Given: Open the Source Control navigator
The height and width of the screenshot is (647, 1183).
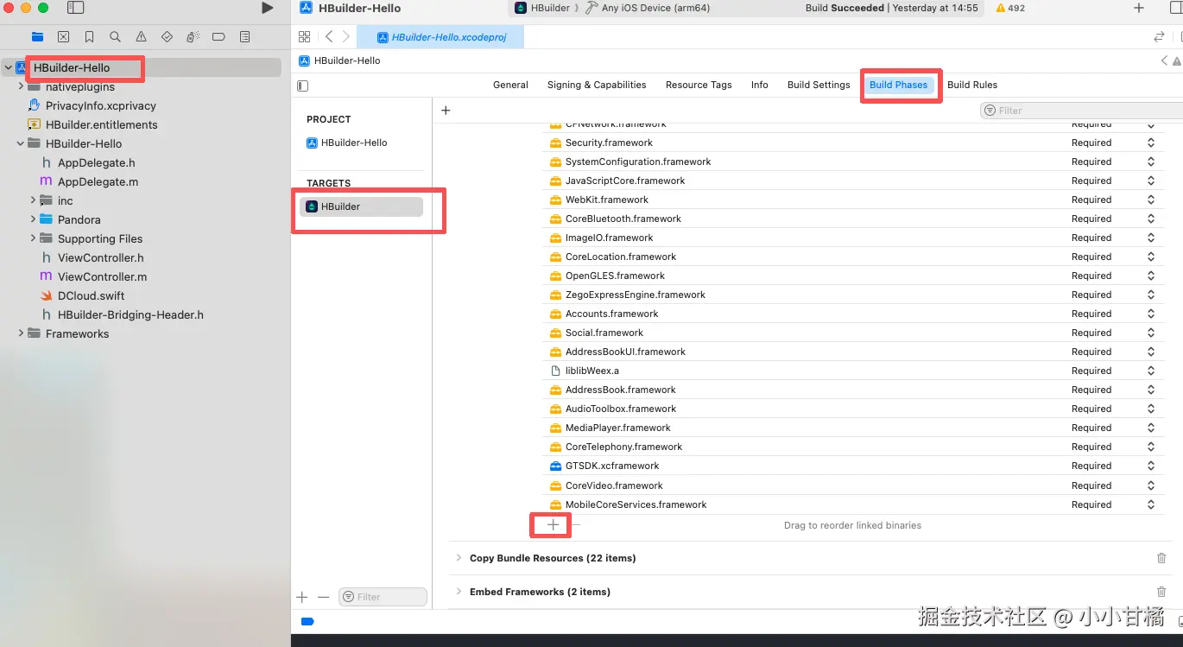Looking at the screenshot, I should click(x=63, y=37).
